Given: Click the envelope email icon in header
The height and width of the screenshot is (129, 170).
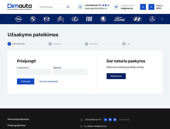Looking at the screenshot, I should (116, 7).
